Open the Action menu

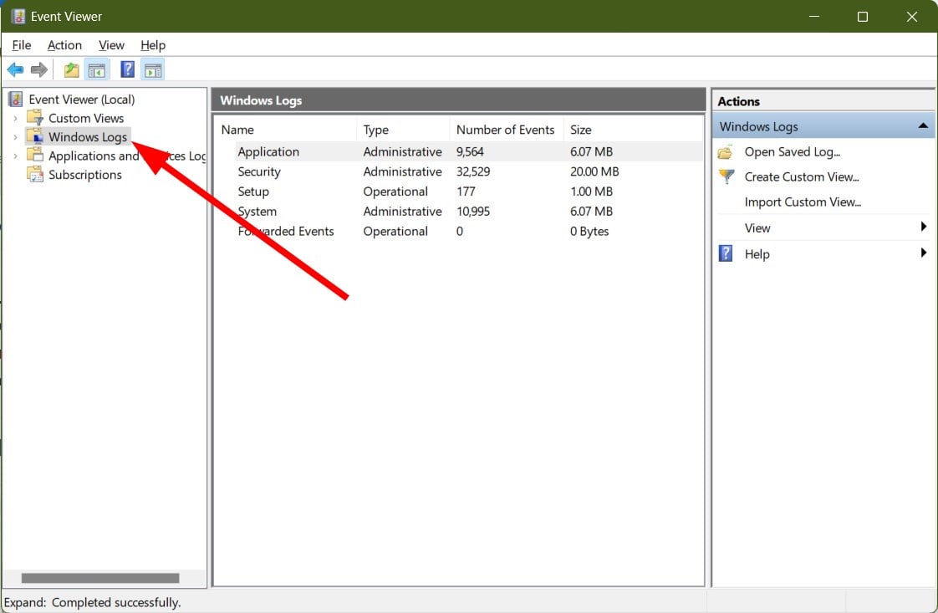coord(64,45)
